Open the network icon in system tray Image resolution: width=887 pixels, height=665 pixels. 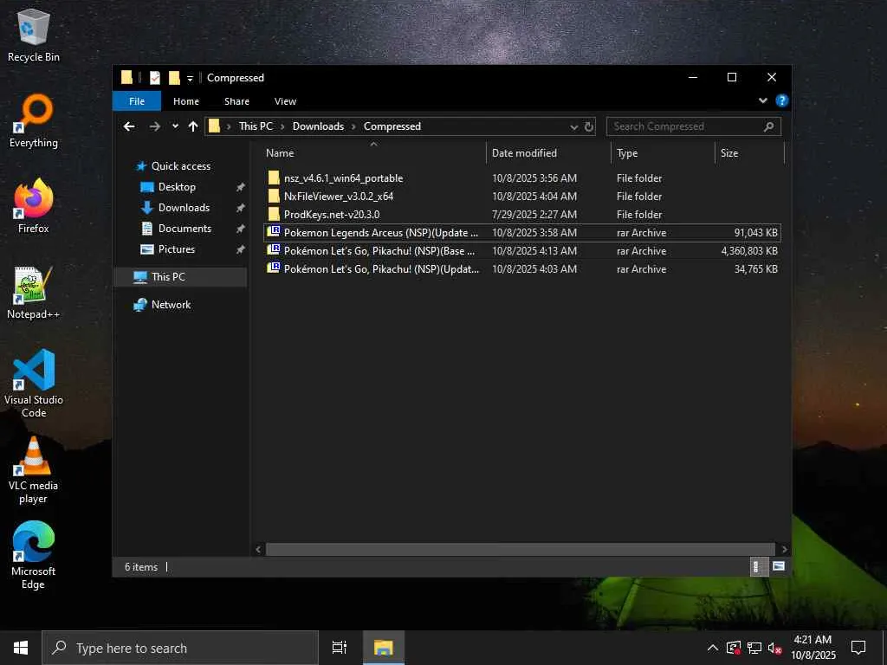754,648
